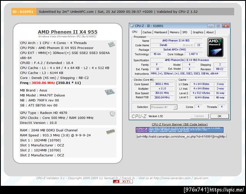
Task: Click the RAM stick icon beside RAM info
Action: click(110, 132)
